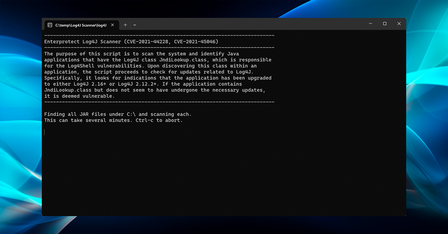Click the text 'CVE-2021-44228'

[148, 42]
